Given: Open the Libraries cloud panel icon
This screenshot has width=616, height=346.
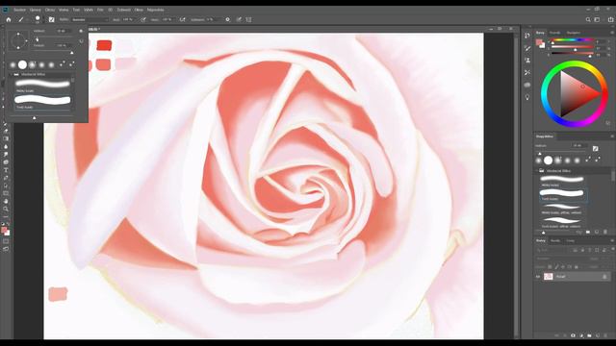Looking at the screenshot, I should (x=527, y=85).
